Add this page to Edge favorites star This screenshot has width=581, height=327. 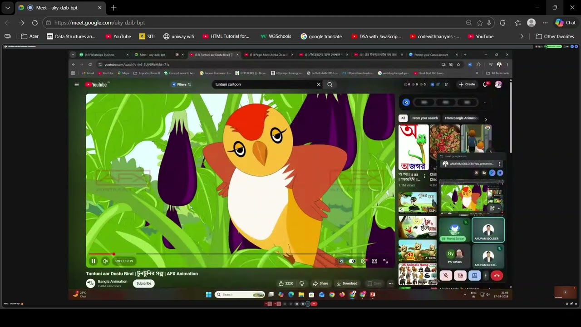coord(480,23)
